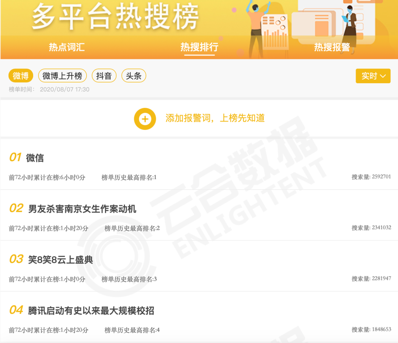Click the rank number 01
This screenshot has height=343, width=398.
[x=15, y=158]
